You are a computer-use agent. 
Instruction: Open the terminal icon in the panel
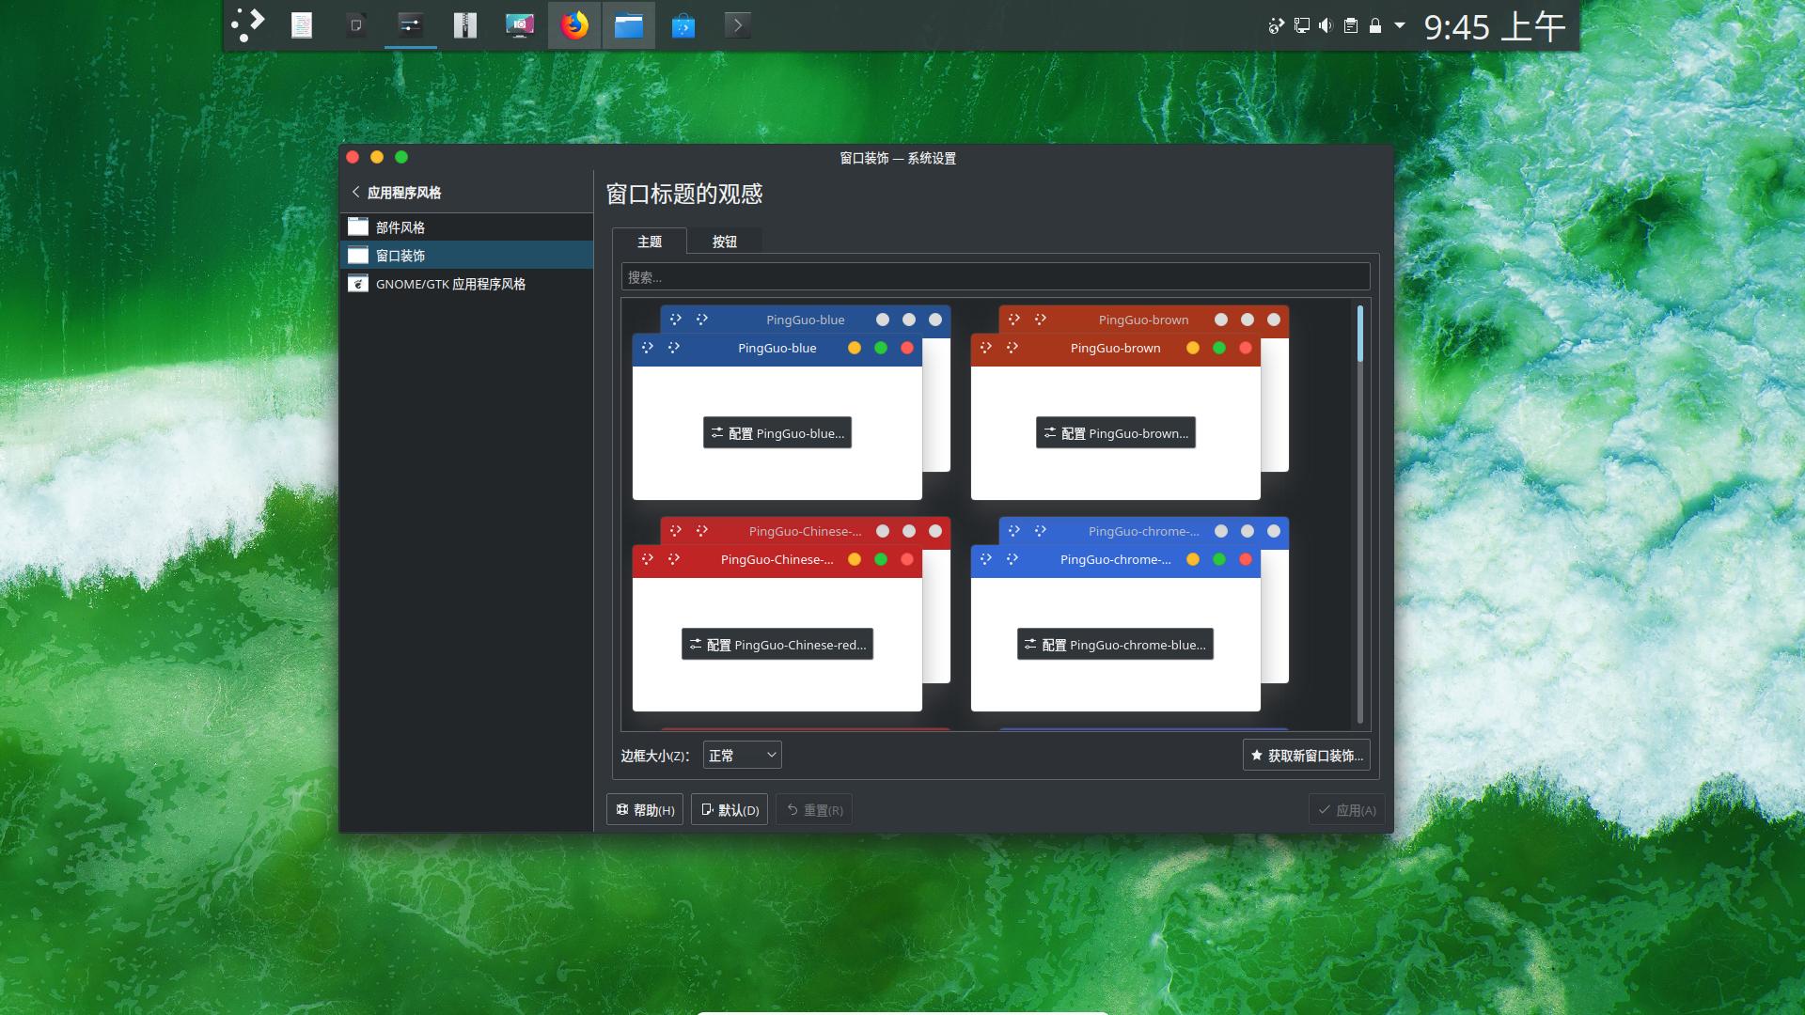tap(738, 25)
